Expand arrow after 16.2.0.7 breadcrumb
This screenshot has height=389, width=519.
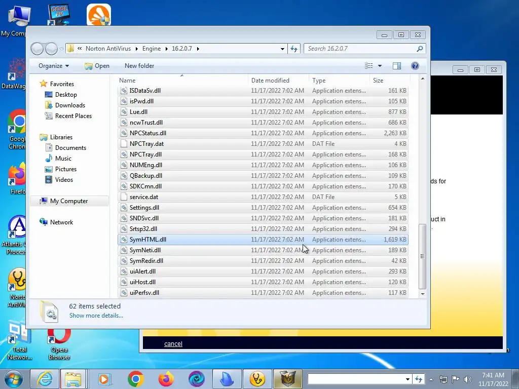tap(198, 49)
